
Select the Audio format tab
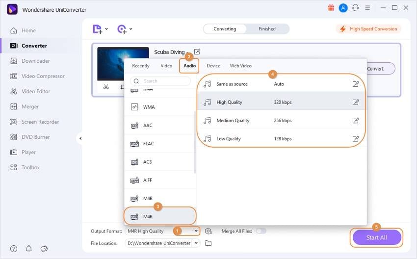pos(189,66)
